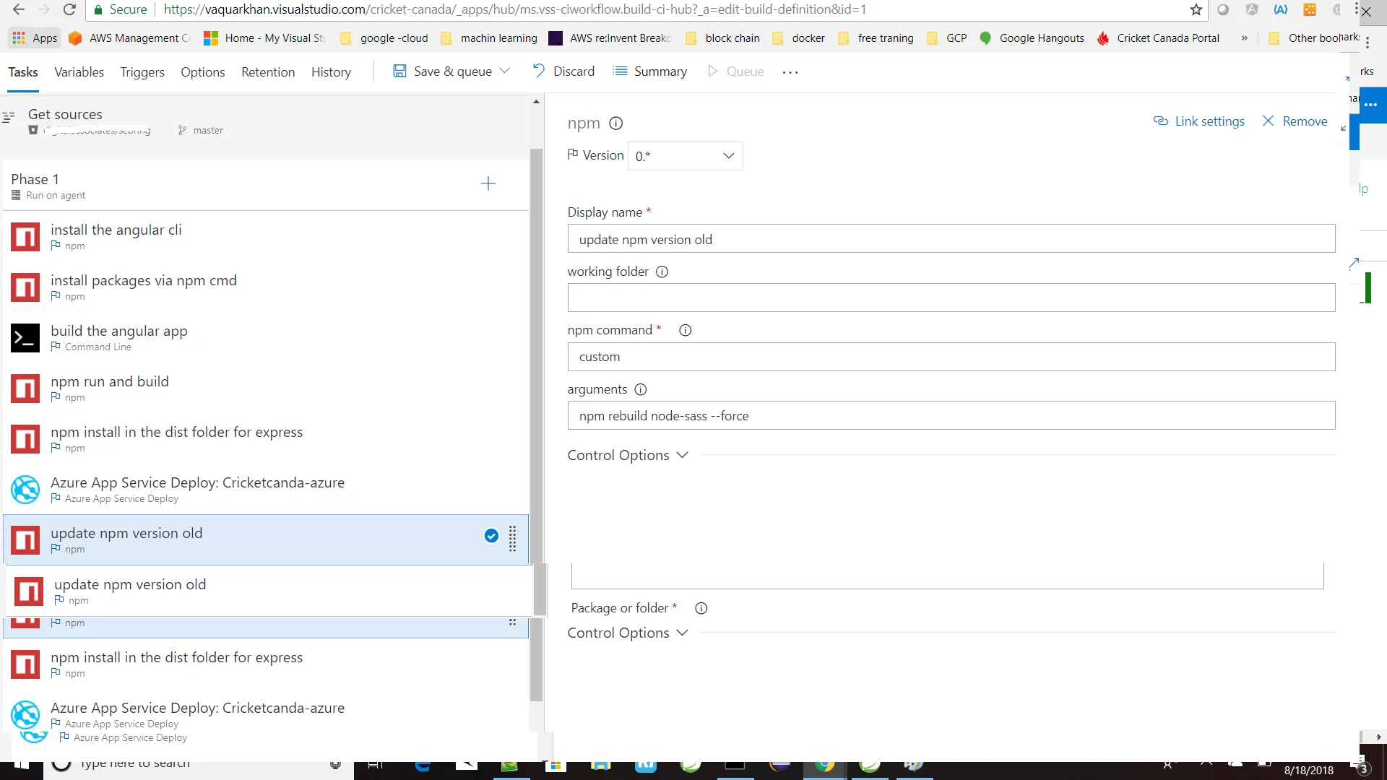
Task: Click the plus icon in Phase 1
Action: [x=488, y=183]
